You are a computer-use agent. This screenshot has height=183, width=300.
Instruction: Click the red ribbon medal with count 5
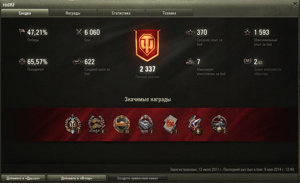point(196,124)
